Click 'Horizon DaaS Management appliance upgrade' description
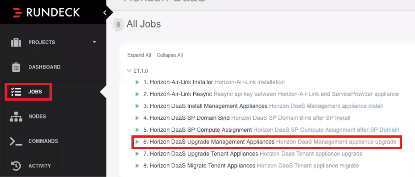Image resolution: width=415 pixels, height=177 pixels. 336,142
